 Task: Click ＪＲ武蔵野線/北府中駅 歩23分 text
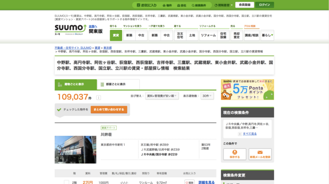coord(160,150)
